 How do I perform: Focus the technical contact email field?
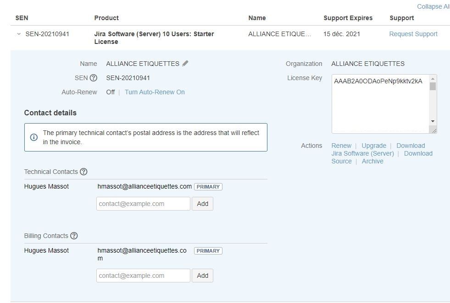(x=143, y=204)
